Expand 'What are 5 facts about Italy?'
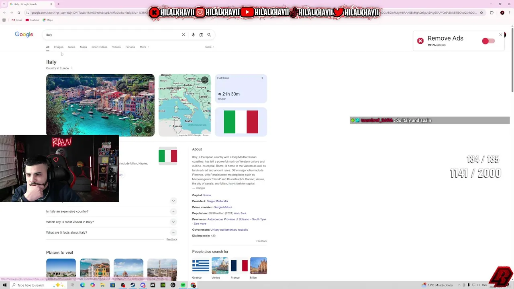Screen dimensions: 514x289 pyautogui.click(x=111, y=232)
